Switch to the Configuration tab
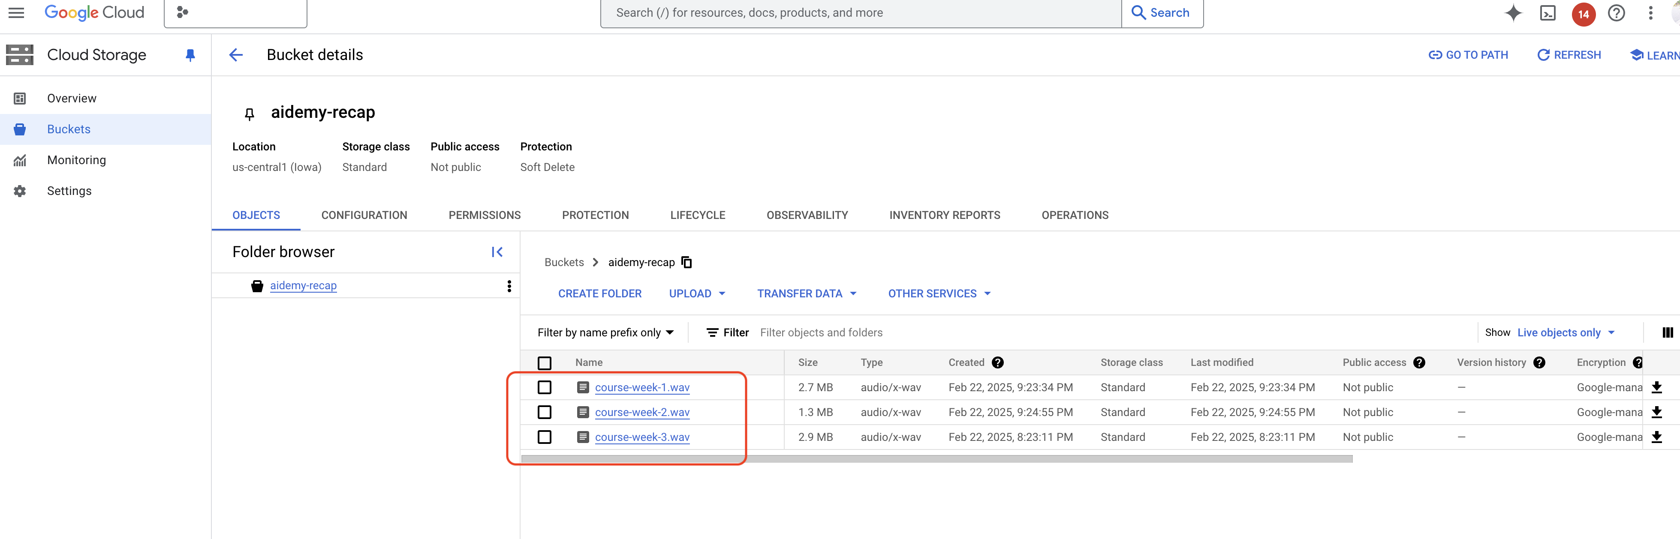This screenshot has height=539, width=1680. [x=364, y=214]
